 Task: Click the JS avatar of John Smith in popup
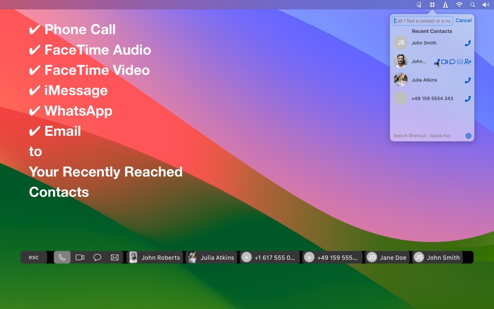point(401,43)
